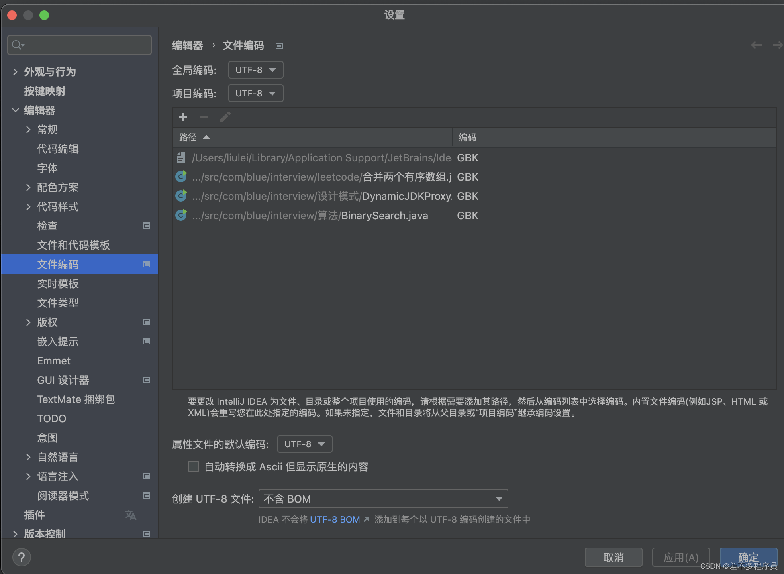Click the project icon on 检查 row
The image size is (784, 574).
(x=147, y=226)
